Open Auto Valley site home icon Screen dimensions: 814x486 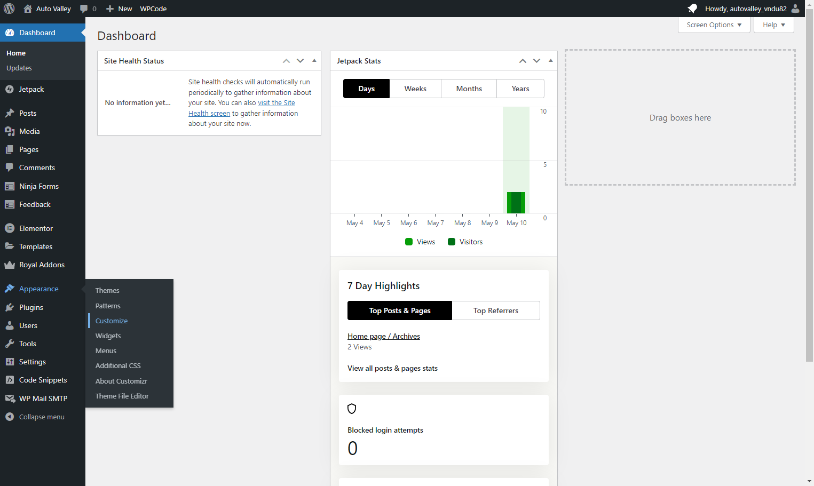coord(28,9)
